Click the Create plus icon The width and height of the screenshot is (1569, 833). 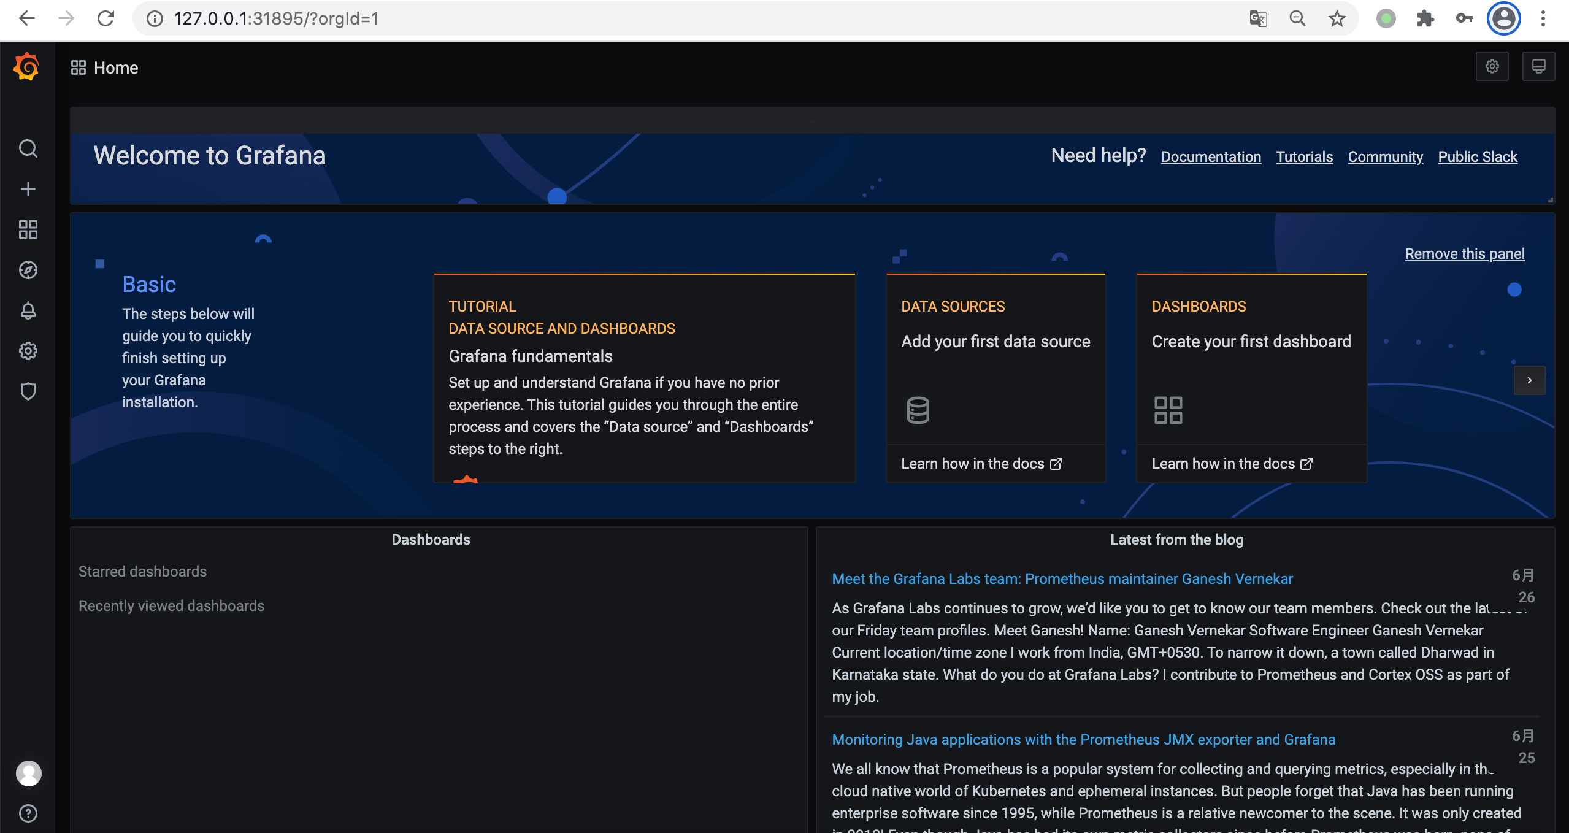click(x=28, y=189)
